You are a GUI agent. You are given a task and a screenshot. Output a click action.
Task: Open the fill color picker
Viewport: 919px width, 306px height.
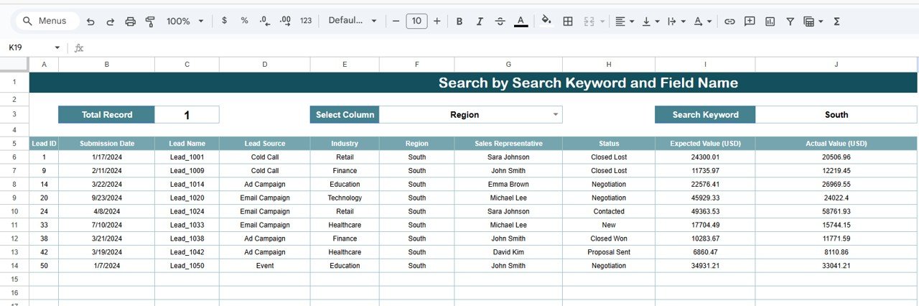point(546,21)
